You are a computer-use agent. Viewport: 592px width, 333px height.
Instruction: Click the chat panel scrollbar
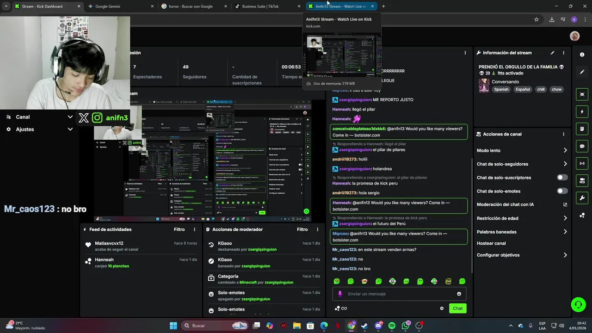pyautogui.click(x=471, y=215)
